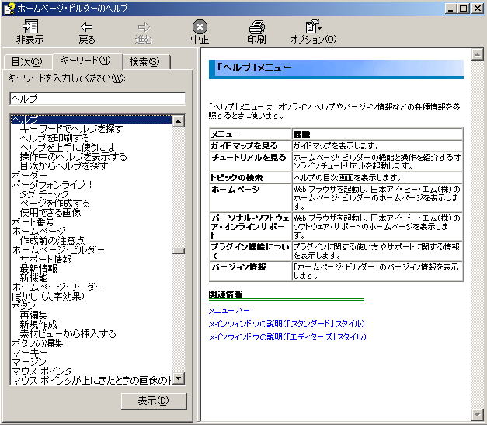Click the 中止 (Stop) toolbar icon
This screenshot has height=425, width=487.
[x=200, y=26]
